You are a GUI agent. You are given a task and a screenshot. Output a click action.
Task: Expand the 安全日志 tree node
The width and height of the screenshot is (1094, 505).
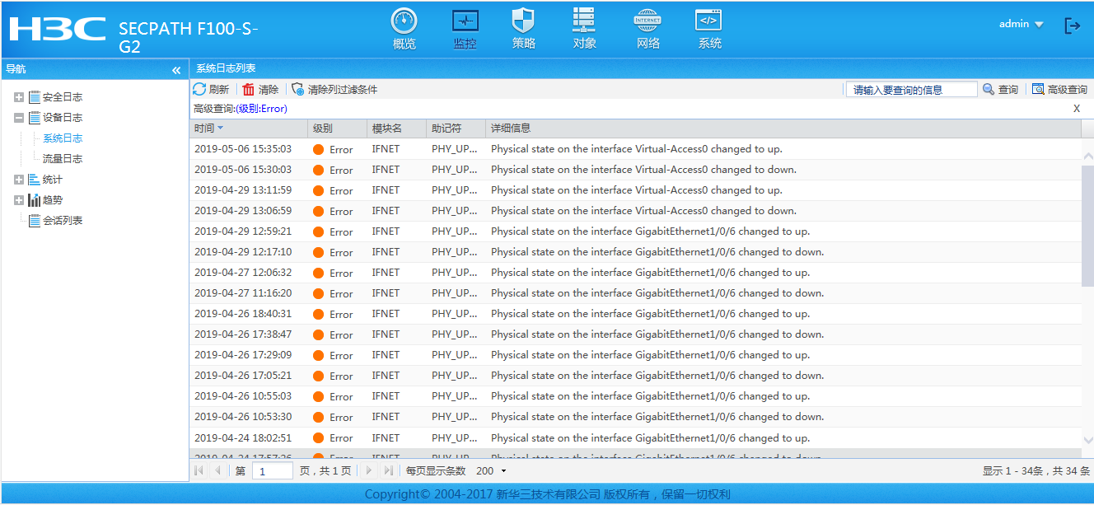pyautogui.click(x=19, y=97)
